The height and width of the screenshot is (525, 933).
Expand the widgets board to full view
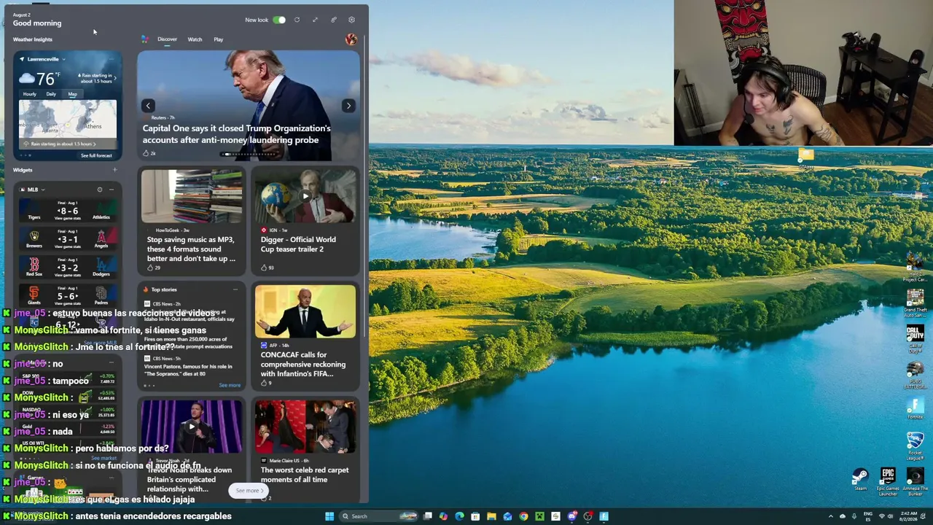pos(315,20)
